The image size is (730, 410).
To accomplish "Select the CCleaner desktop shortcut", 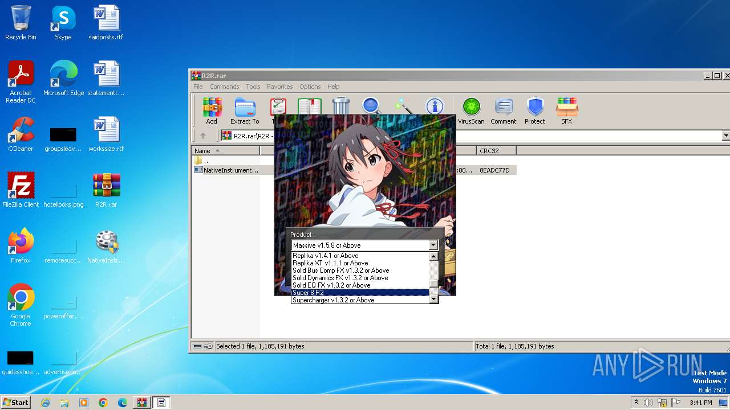I will pyautogui.click(x=21, y=134).
